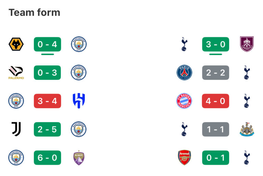The image size is (263, 176).
Task: Select the 6 - 0 win score badge
Action: pos(47,158)
